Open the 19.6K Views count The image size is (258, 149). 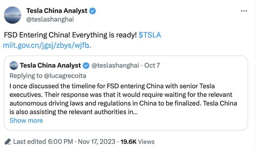tap(137, 142)
